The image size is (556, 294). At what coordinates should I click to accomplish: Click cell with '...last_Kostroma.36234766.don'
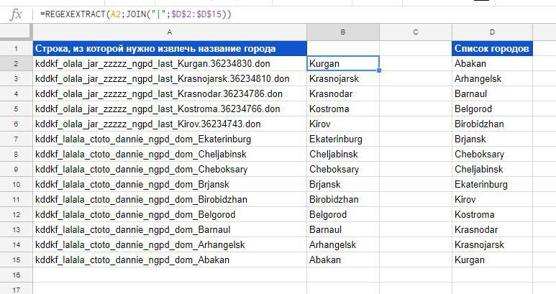[170, 109]
